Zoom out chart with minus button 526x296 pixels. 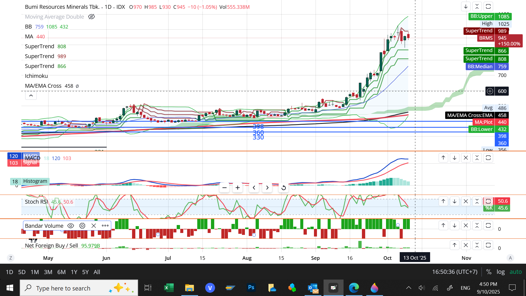[x=224, y=188]
